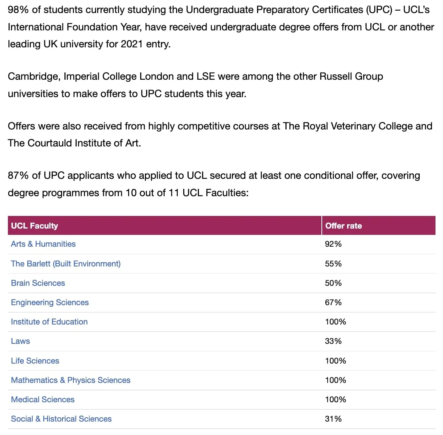Open the Laws faculty link

point(21,341)
